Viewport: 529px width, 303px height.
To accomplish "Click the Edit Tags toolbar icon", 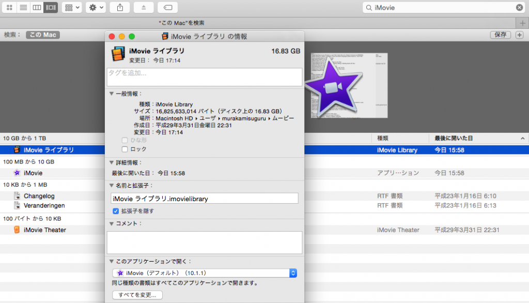I will 168,7.
